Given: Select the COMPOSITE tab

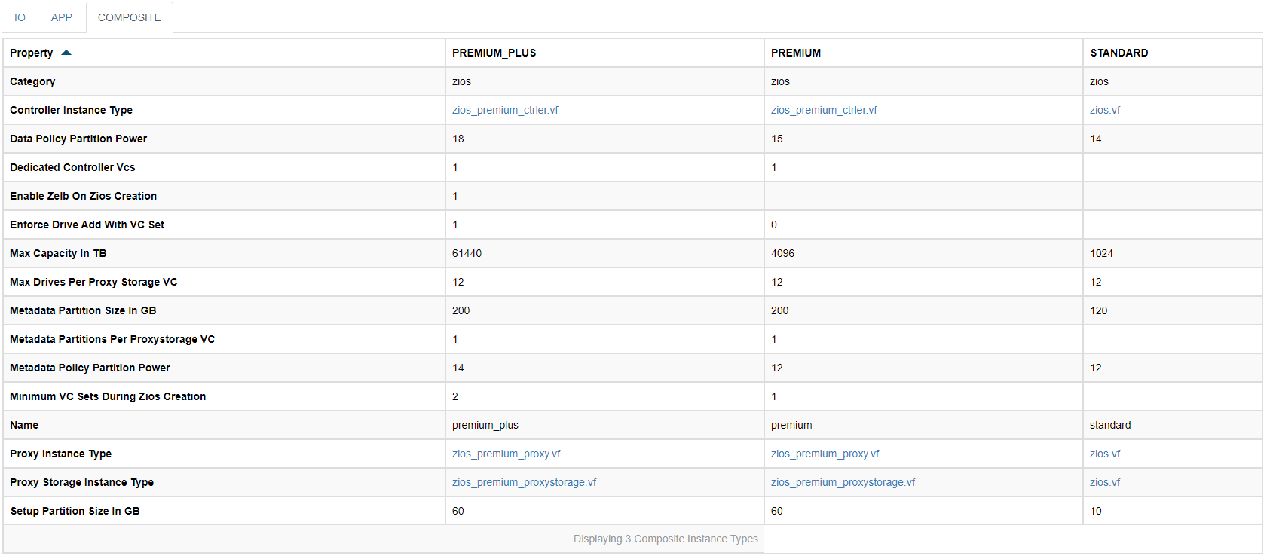Looking at the screenshot, I should (130, 17).
